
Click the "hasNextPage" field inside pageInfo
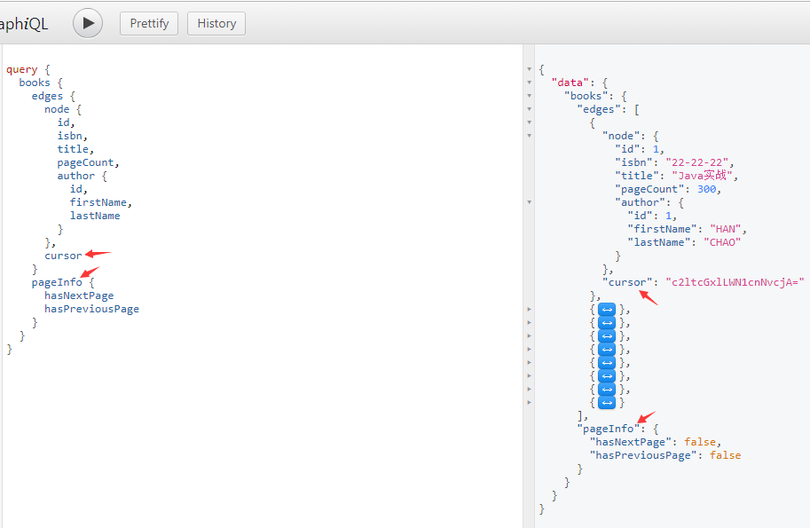click(79, 295)
